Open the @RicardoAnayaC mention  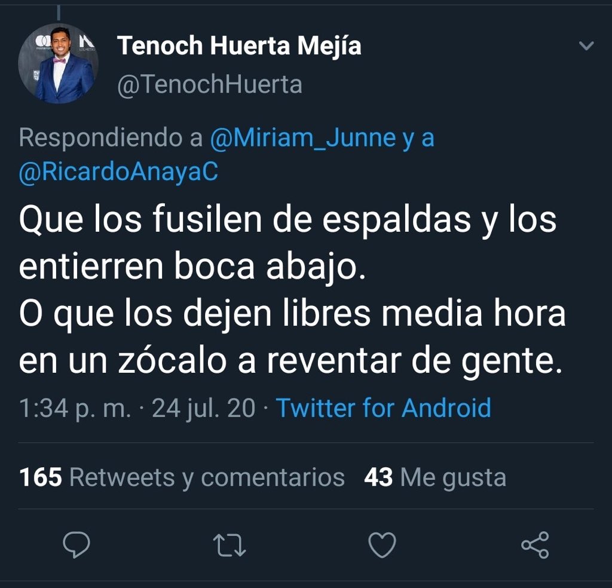point(118,171)
